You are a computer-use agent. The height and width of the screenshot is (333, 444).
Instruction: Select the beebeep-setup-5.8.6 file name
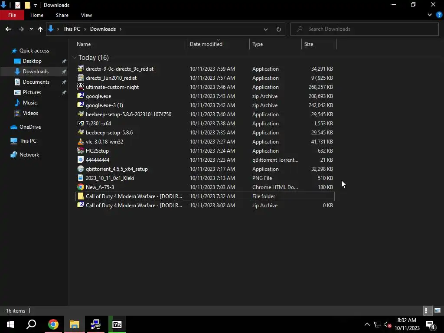(109, 133)
